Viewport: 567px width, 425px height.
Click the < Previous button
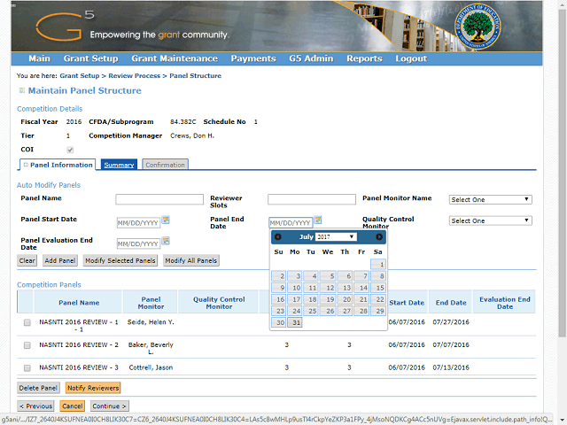pos(35,406)
